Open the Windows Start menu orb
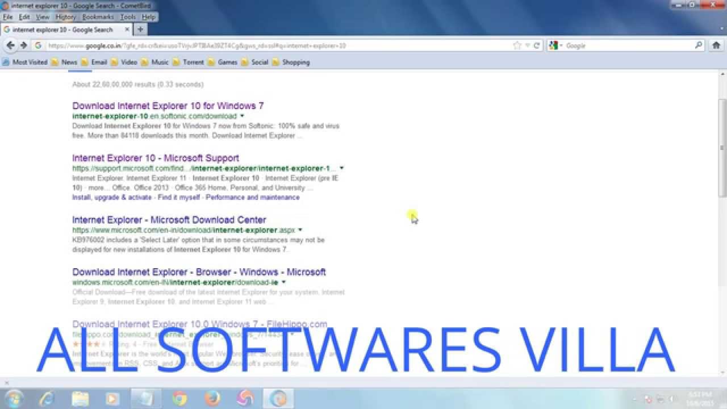The height and width of the screenshot is (409, 727). click(13, 398)
